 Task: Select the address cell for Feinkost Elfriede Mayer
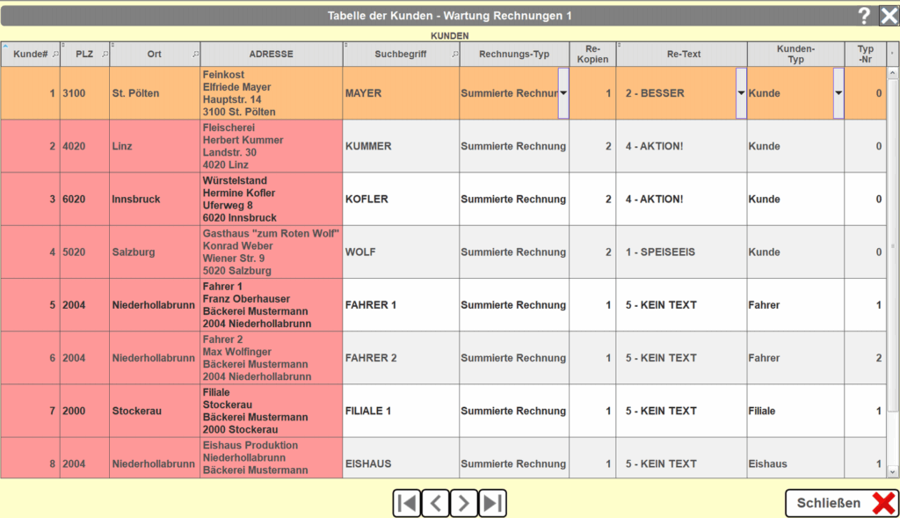(x=272, y=93)
